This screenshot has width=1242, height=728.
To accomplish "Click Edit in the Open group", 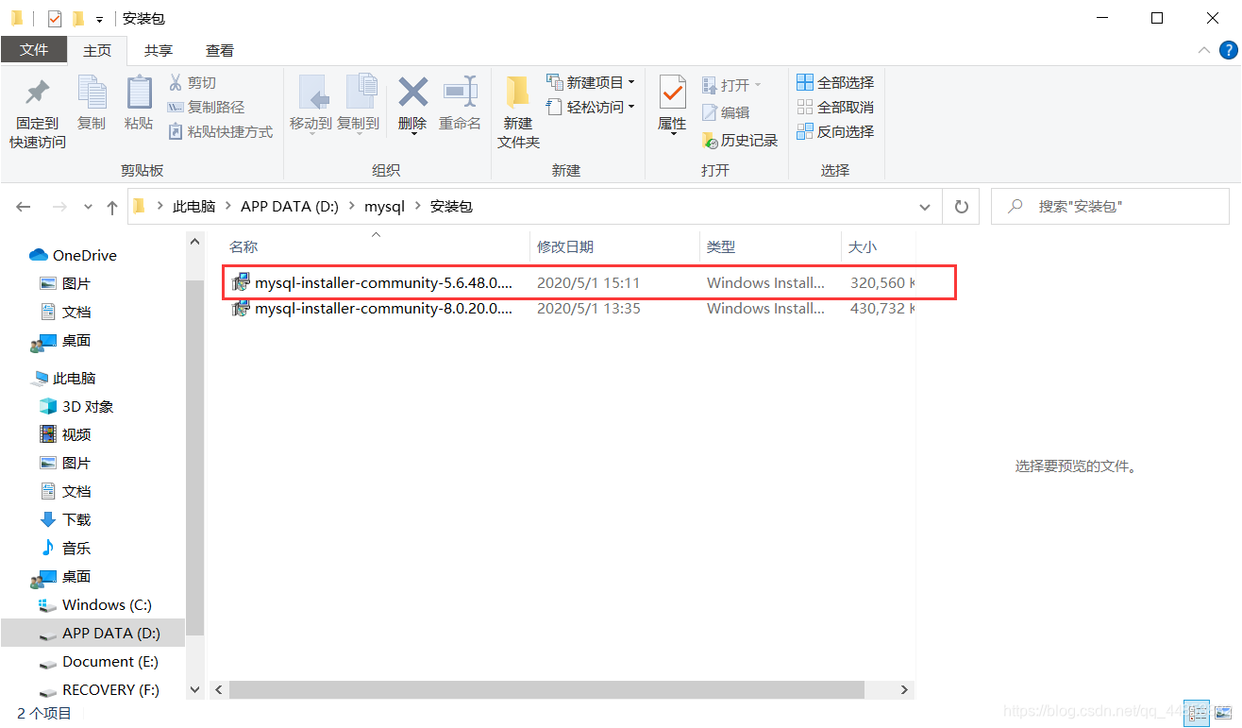I will [x=726, y=112].
